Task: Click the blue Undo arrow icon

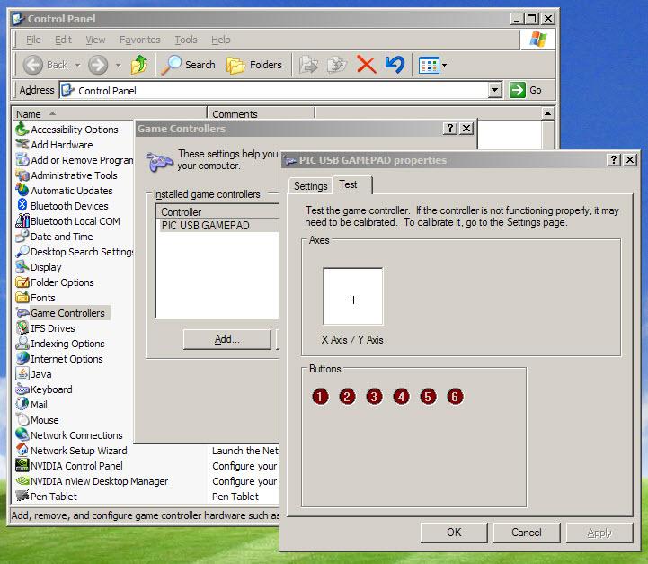Action: (395, 65)
